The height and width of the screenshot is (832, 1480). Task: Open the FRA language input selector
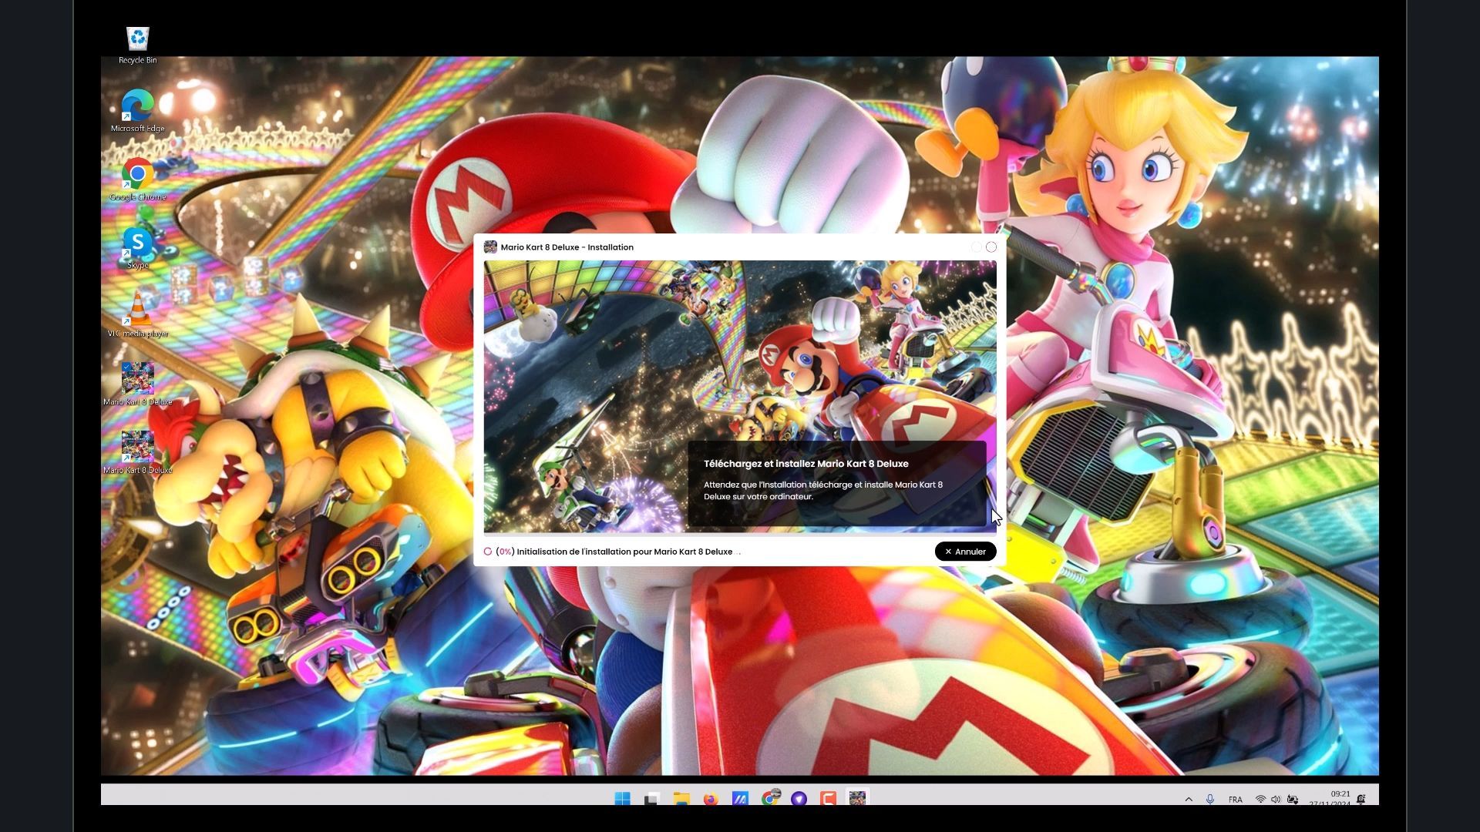(x=1236, y=800)
